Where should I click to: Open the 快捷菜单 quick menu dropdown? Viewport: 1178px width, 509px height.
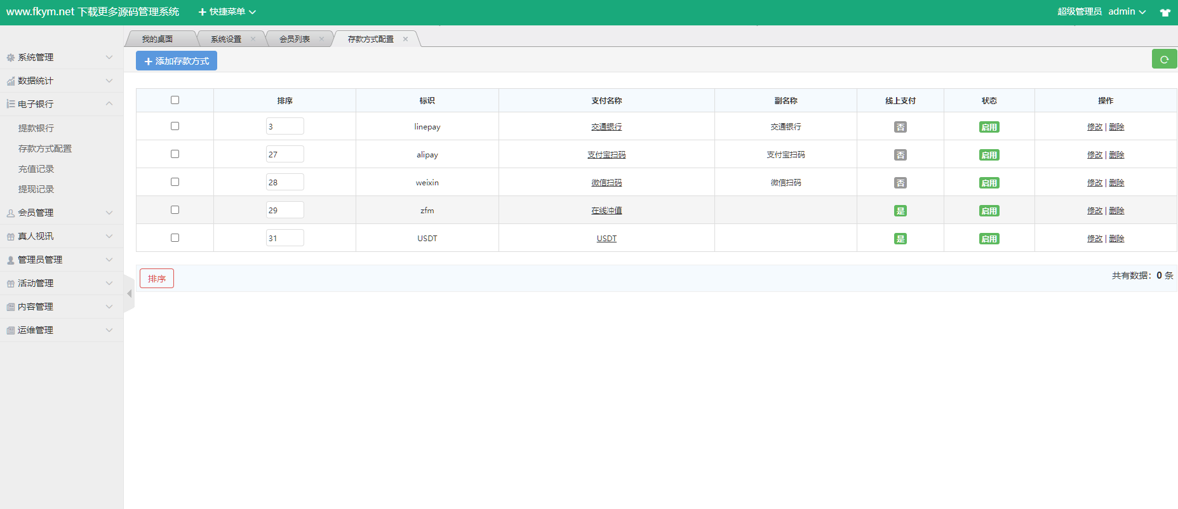click(x=227, y=12)
